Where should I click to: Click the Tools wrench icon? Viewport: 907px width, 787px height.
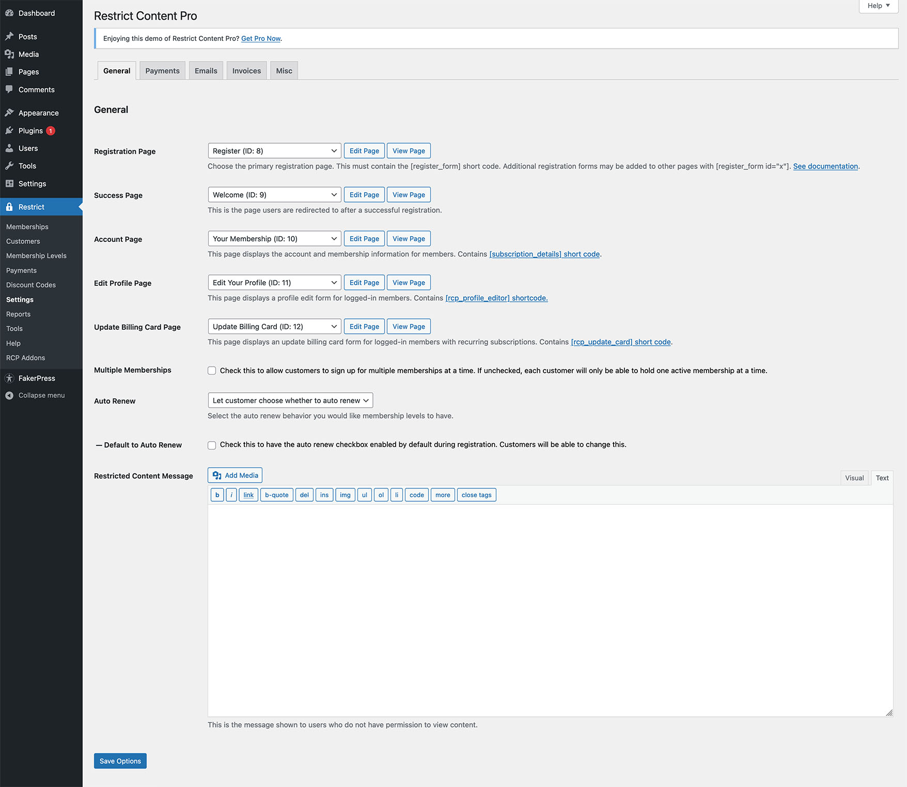tap(9, 166)
